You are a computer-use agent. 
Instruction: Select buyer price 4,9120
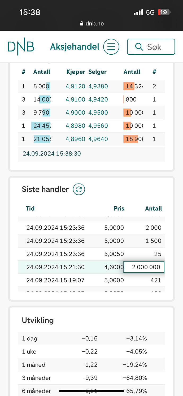pyautogui.click(x=75, y=86)
